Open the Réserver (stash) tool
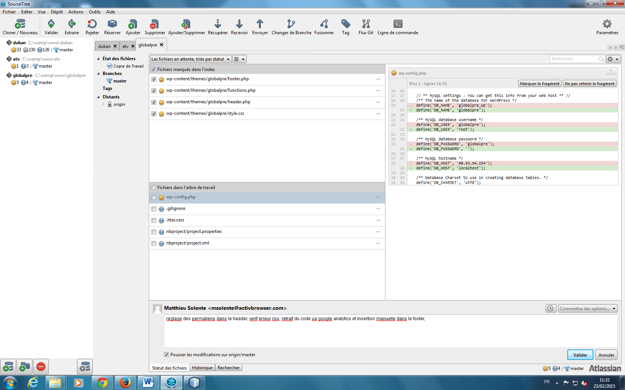625x390 pixels. pos(112,25)
